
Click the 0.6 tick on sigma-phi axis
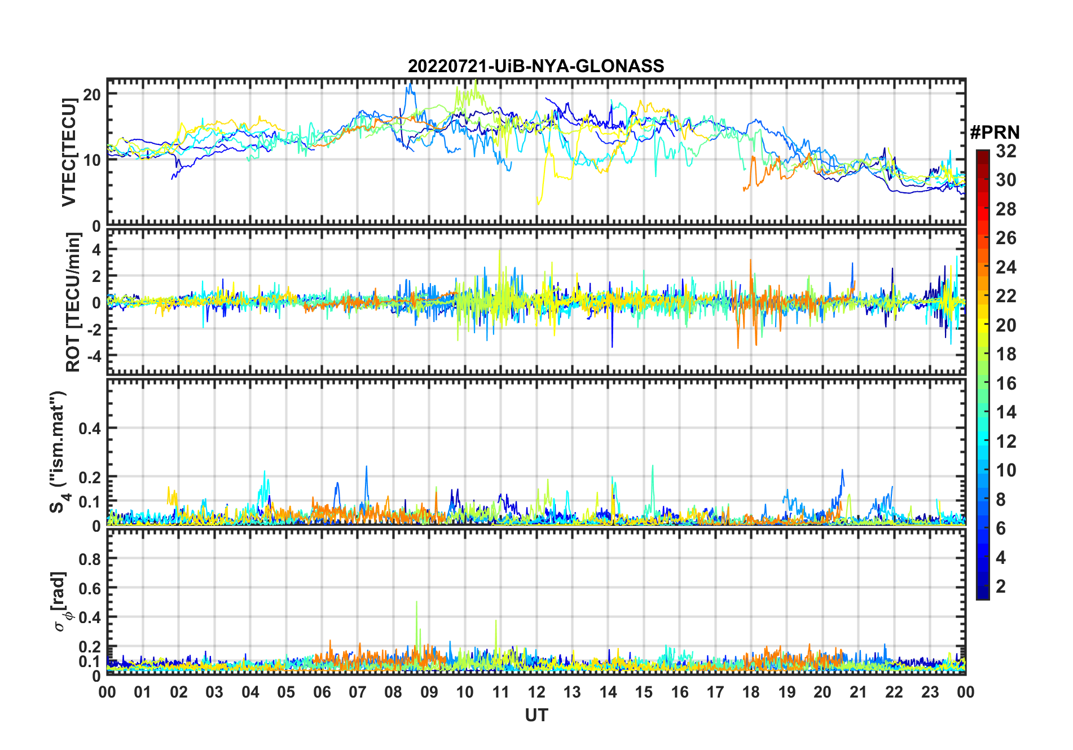tap(90, 588)
